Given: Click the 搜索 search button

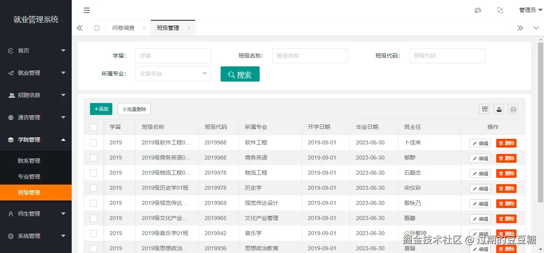Looking at the screenshot, I should [240, 74].
